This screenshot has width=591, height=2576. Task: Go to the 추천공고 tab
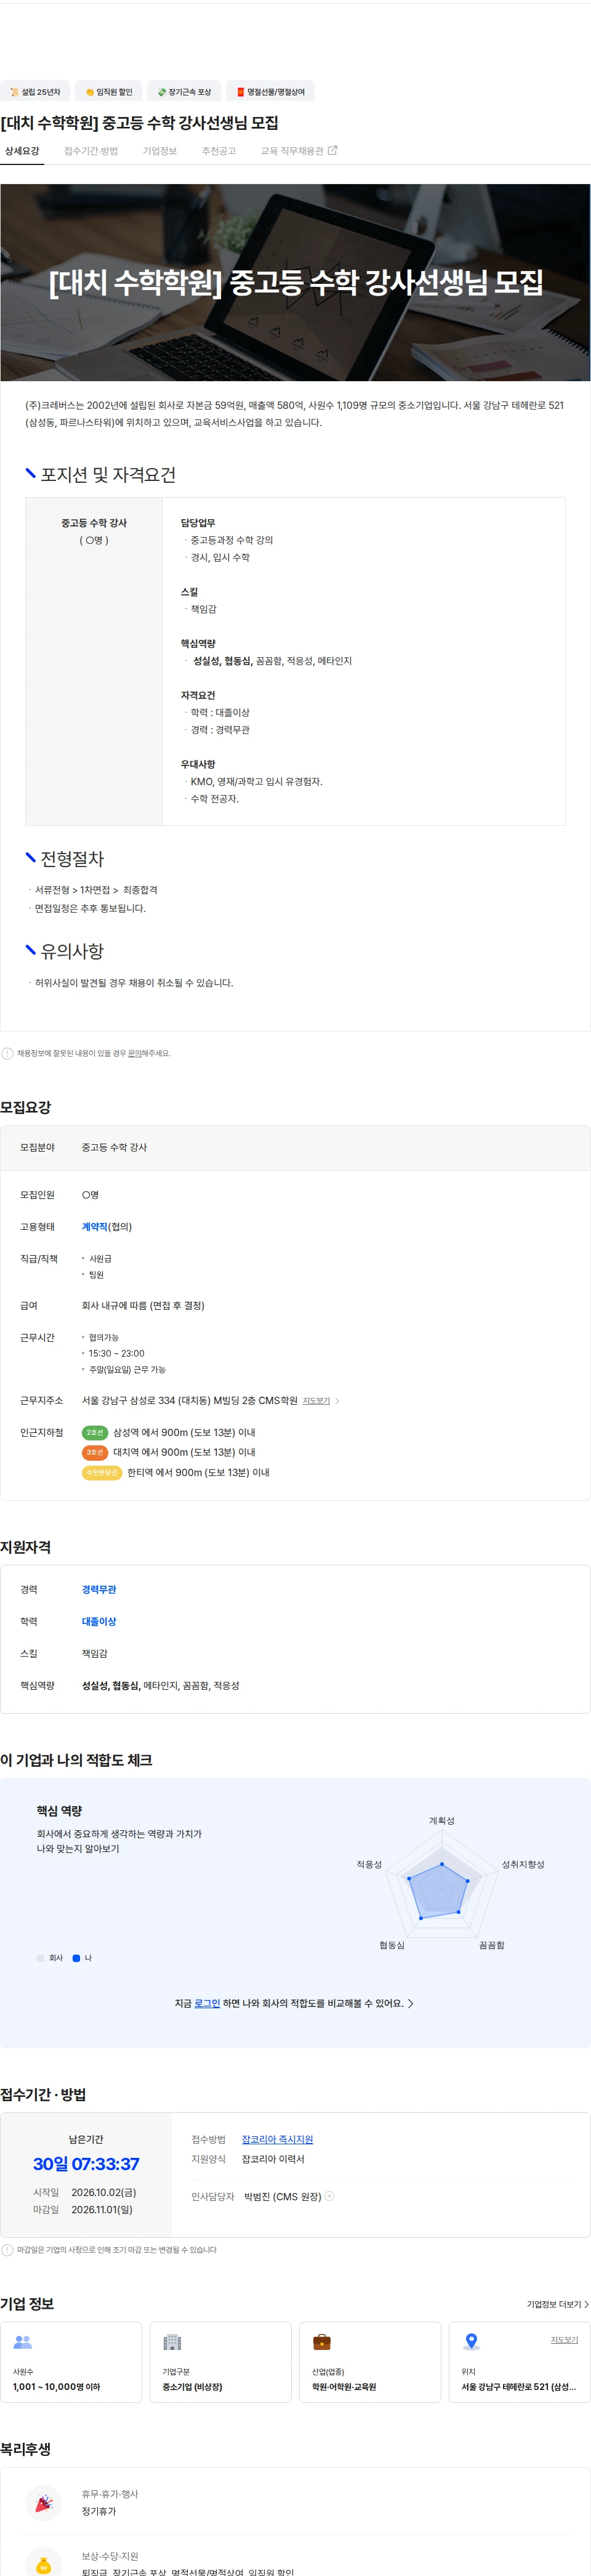pyautogui.click(x=219, y=151)
